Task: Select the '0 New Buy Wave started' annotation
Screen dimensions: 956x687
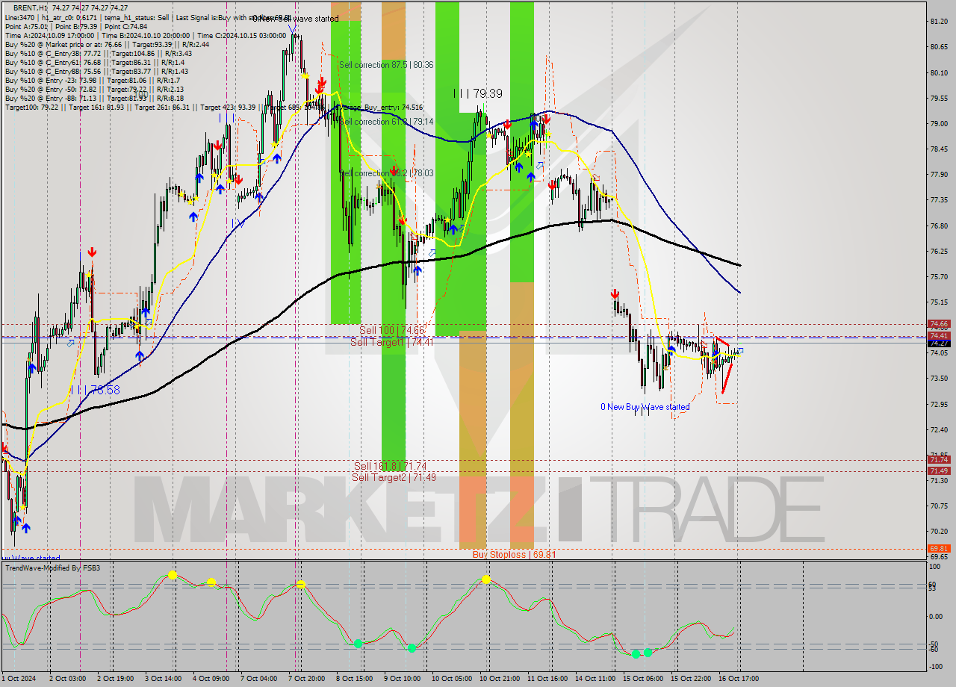Action: point(645,407)
